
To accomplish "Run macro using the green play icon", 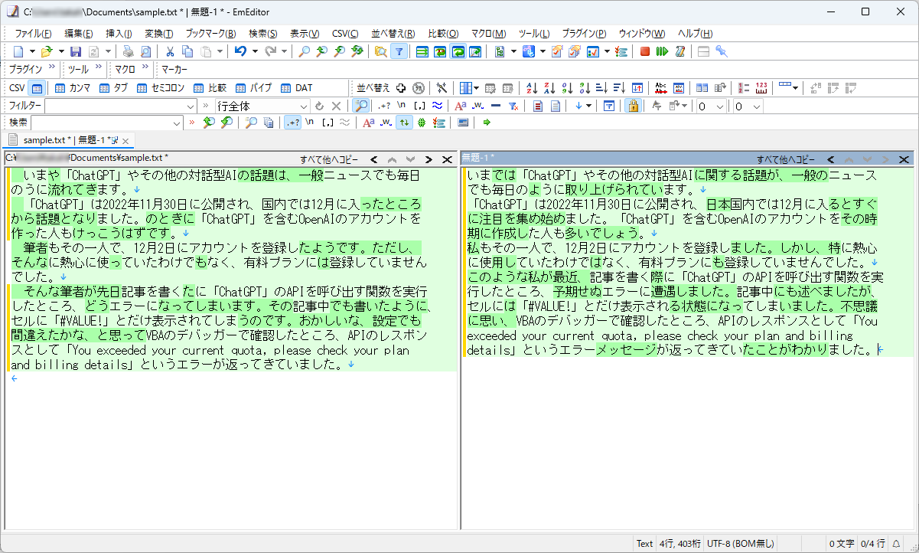I will (663, 51).
